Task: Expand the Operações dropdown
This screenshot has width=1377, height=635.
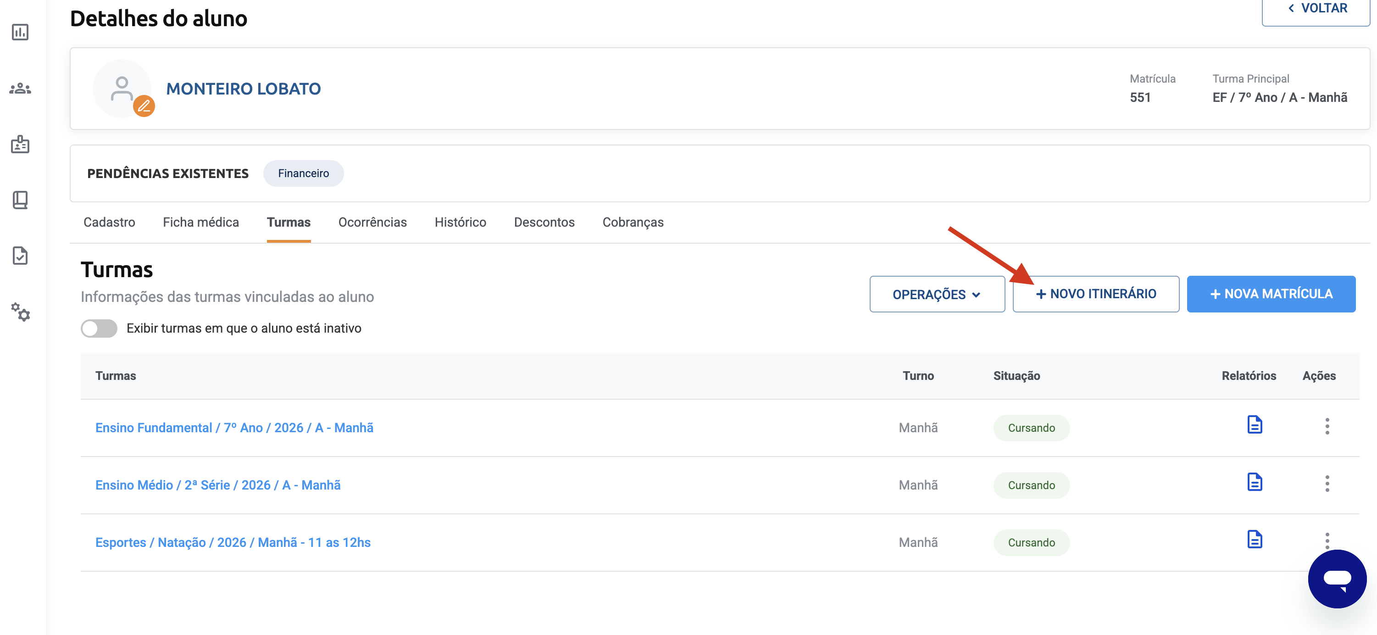Action: [x=937, y=294]
